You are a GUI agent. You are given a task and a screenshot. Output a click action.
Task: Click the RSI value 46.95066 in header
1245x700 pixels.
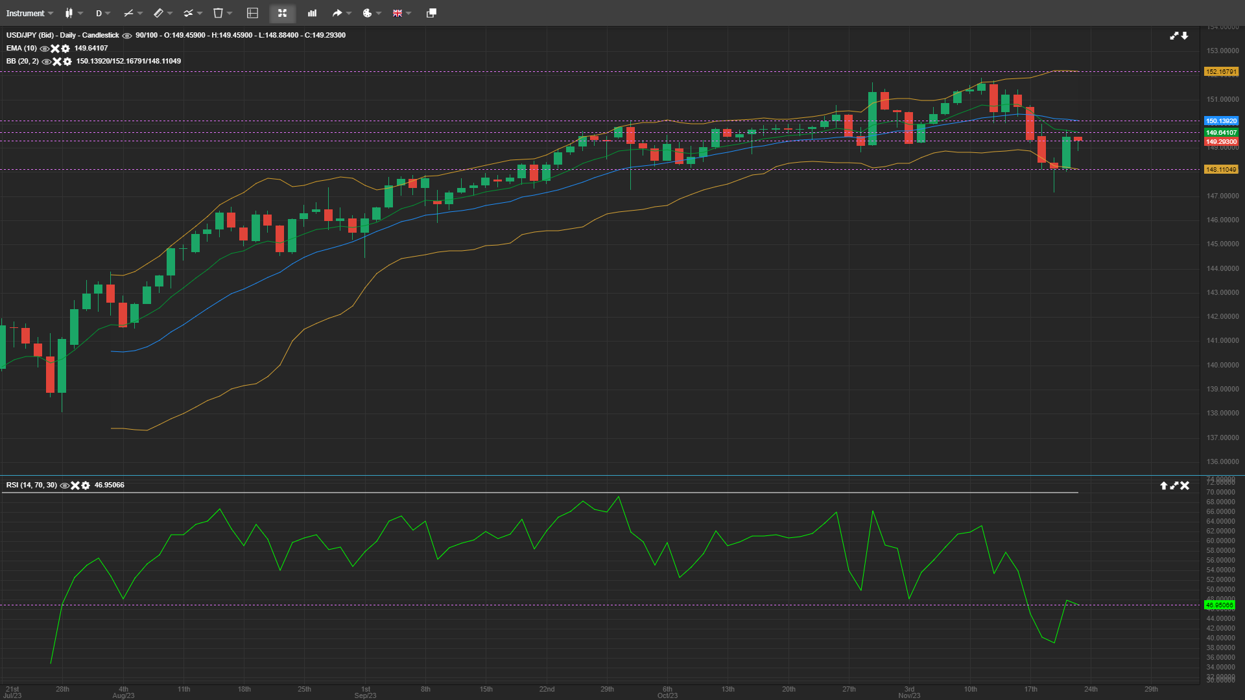pyautogui.click(x=109, y=485)
